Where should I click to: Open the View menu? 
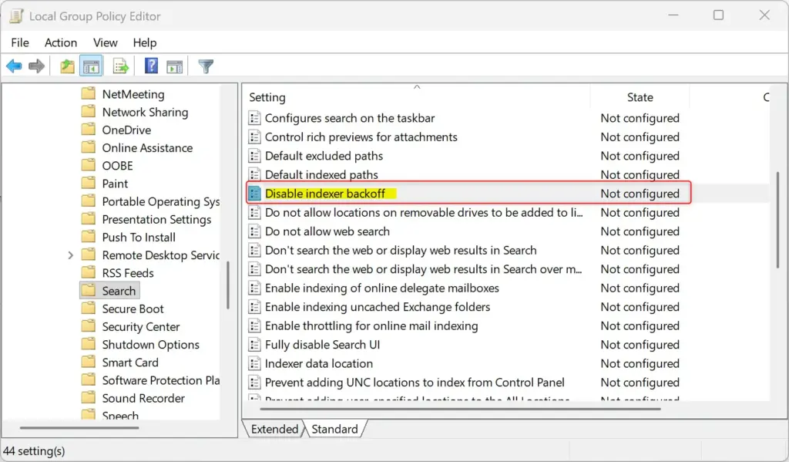(105, 43)
